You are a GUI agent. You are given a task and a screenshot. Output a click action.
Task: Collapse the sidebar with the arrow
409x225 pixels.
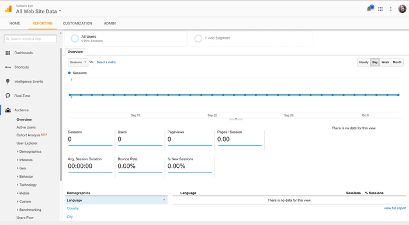point(61,33)
